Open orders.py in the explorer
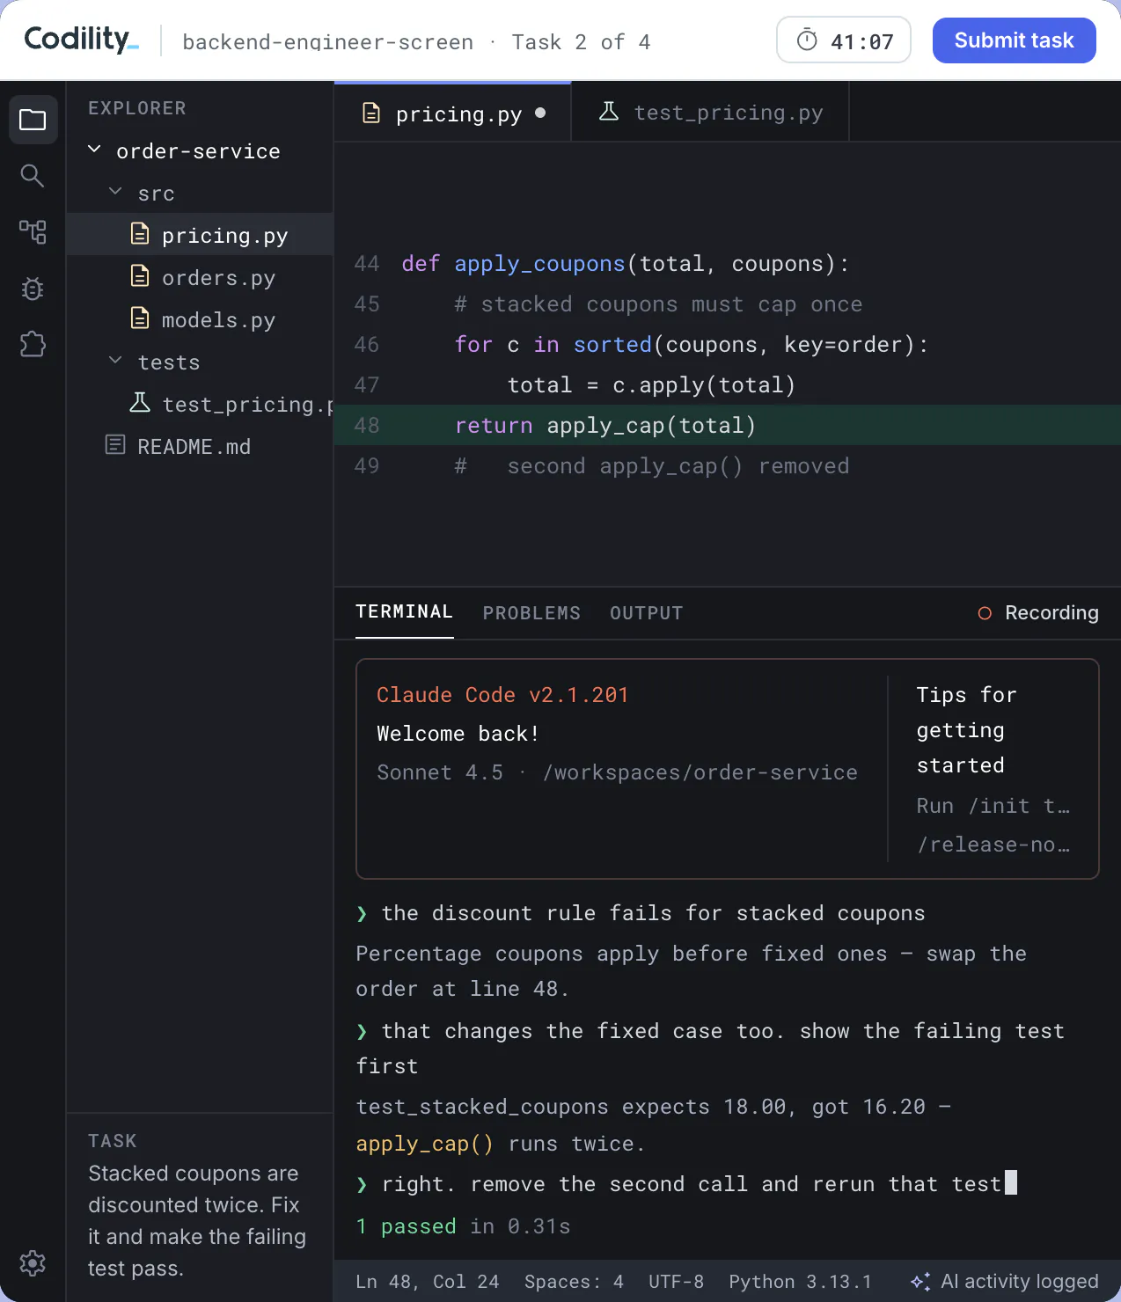Image resolution: width=1121 pixels, height=1302 pixels. coord(200,277)
